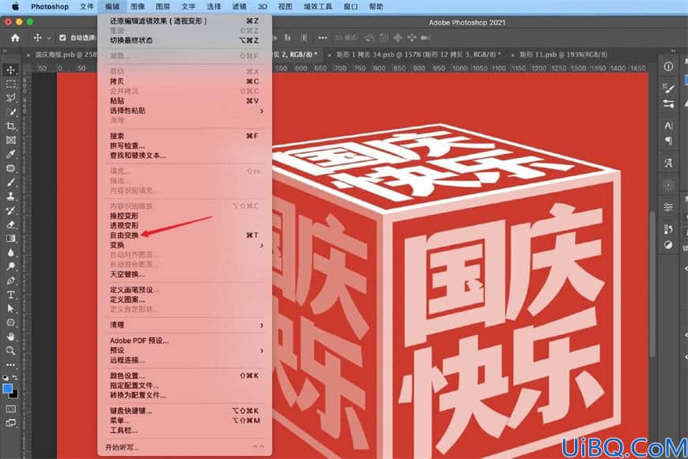688x459 pixels.
Task: Open the Character panel icon
Action: tap(668, 126)
